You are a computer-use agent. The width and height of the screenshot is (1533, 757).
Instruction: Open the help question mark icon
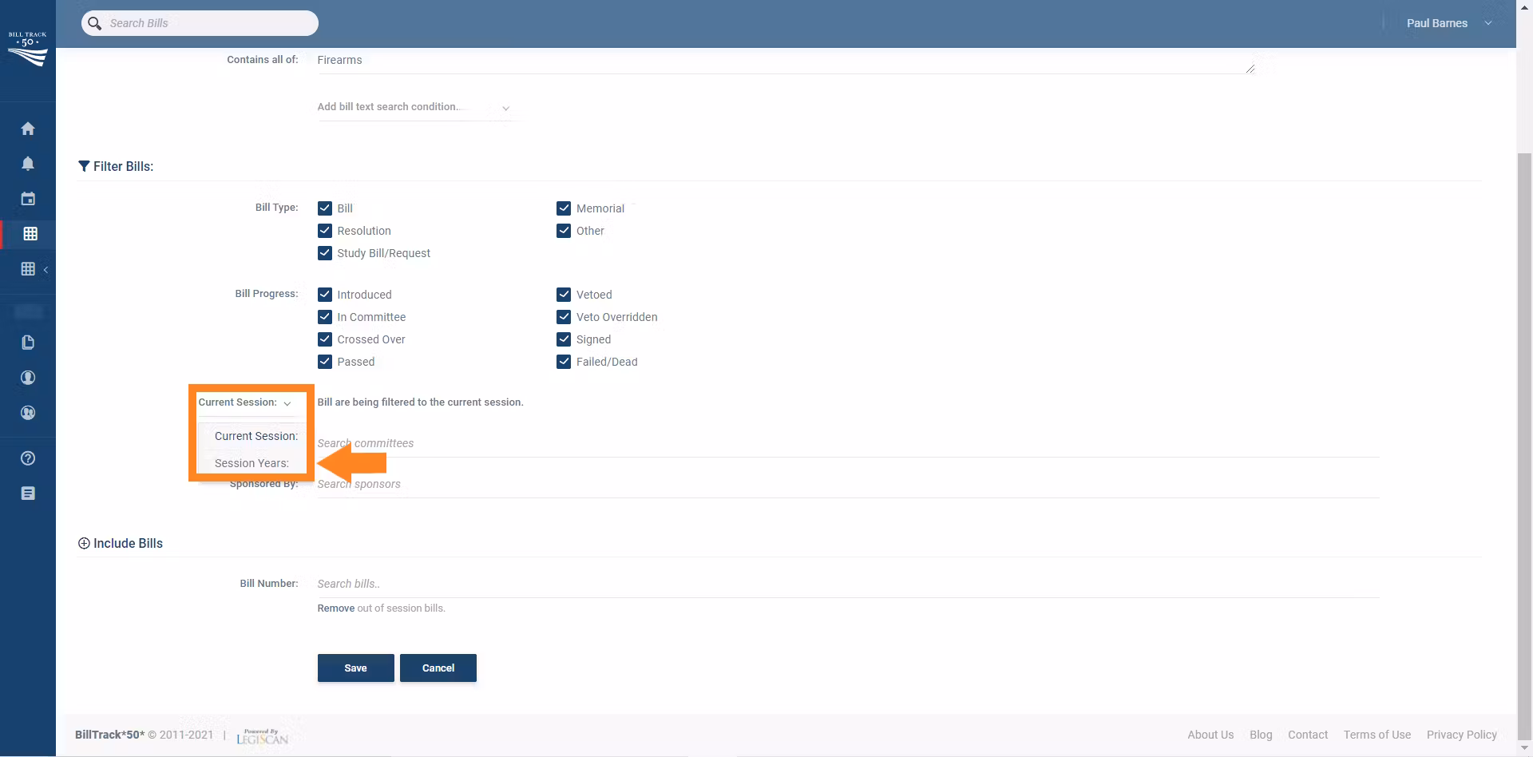tap(28, 458)
